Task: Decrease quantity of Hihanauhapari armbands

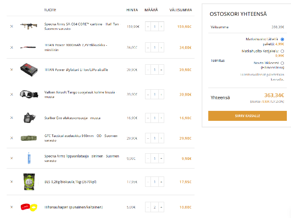Action: click(148, 207)
